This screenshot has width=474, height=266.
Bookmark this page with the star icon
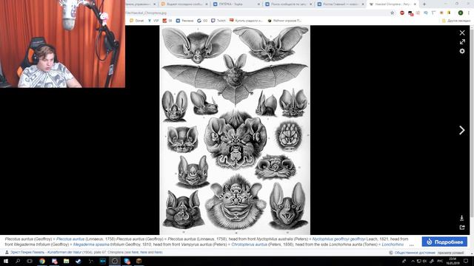393,13
